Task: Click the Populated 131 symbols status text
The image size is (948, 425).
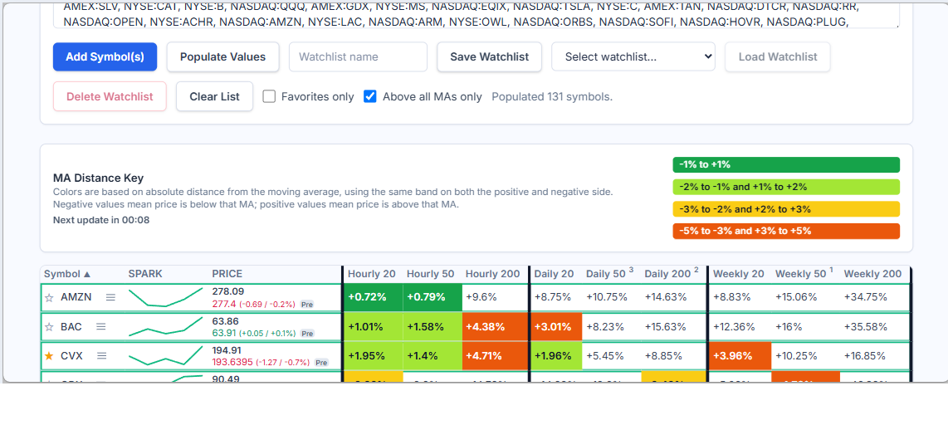Action: point(552,97)
